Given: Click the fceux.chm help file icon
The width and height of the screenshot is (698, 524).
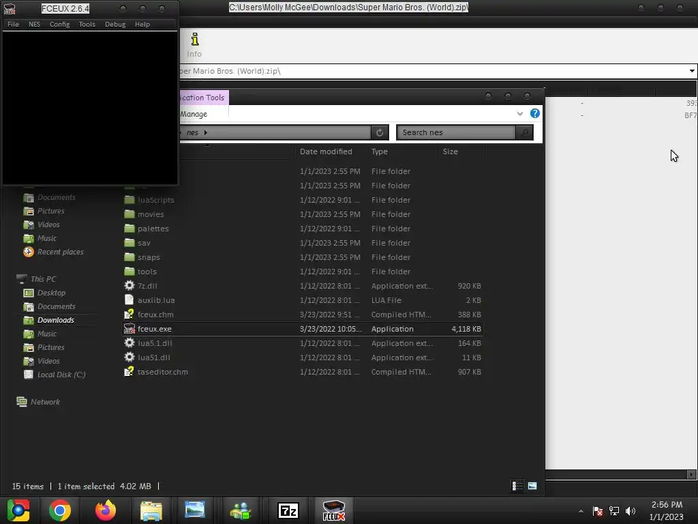Looking at the screenshot, I should point(129,314).
